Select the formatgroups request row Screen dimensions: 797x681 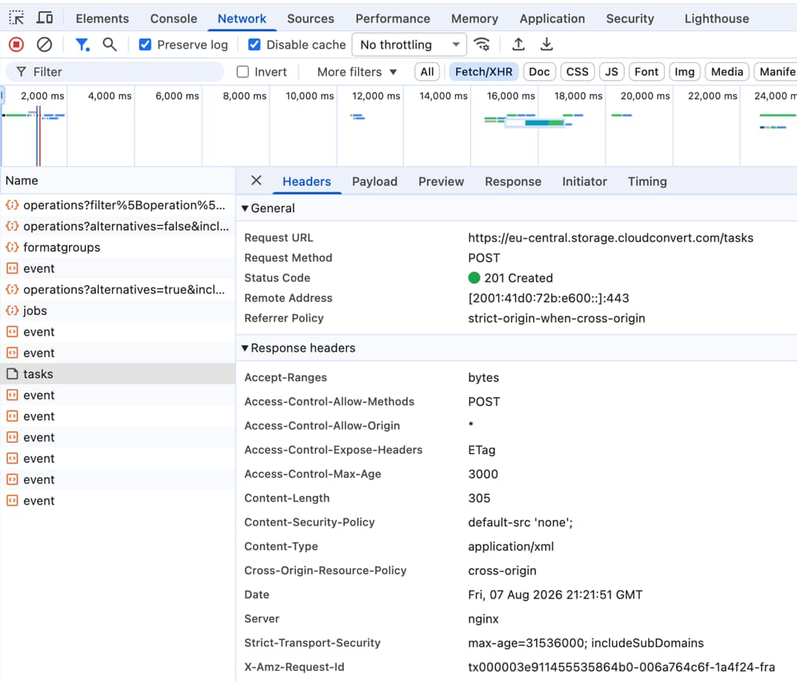point(118,247)
